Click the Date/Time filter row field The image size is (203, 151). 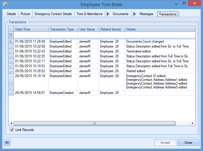click(31, 35)
